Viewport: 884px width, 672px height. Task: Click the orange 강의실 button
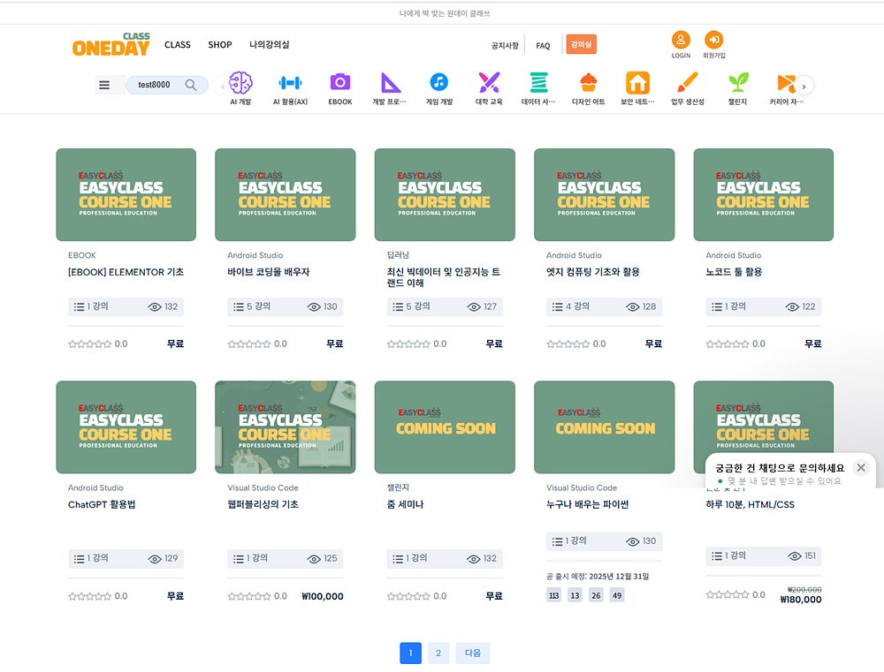[581, 43]
